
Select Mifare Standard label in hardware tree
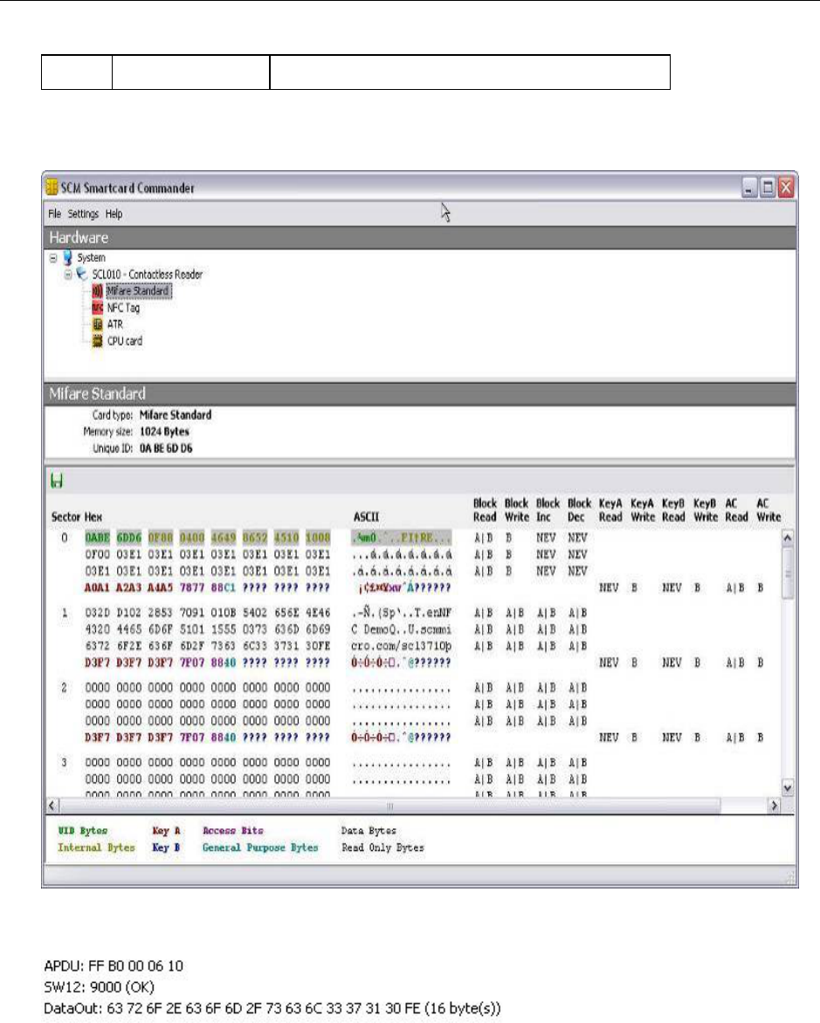pos(138,291)
